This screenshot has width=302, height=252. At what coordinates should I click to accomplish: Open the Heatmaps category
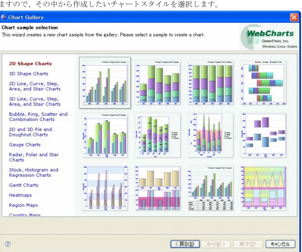tap(20, 195)
